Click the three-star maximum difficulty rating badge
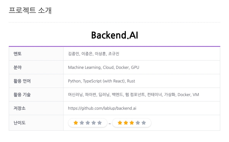The height and width of the screenshot is (142, 229). [132, 123]
